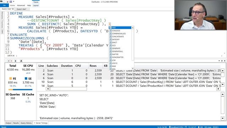Click the trace record/stop icon
227x128 pixels.
(11, 61)
